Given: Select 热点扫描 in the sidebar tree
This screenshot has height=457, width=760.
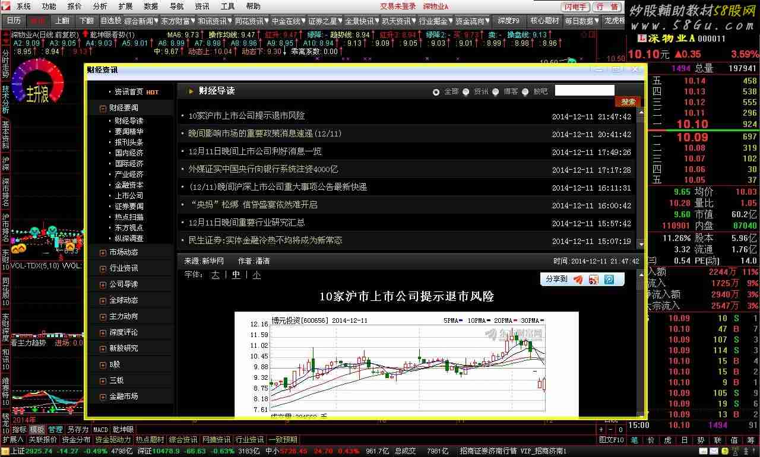Looking at the screenshot, I should pos(129,217).
